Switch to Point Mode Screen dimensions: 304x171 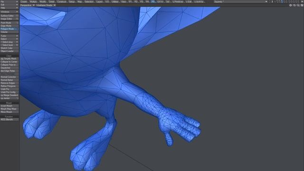[9, 23]
